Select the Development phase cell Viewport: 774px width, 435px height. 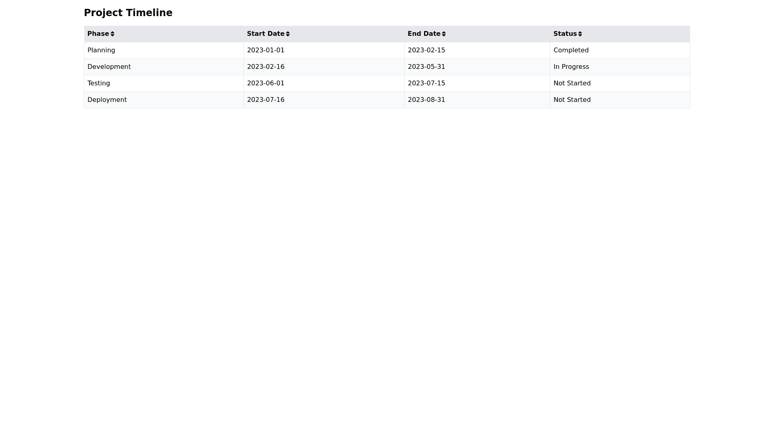pos(109,67)
